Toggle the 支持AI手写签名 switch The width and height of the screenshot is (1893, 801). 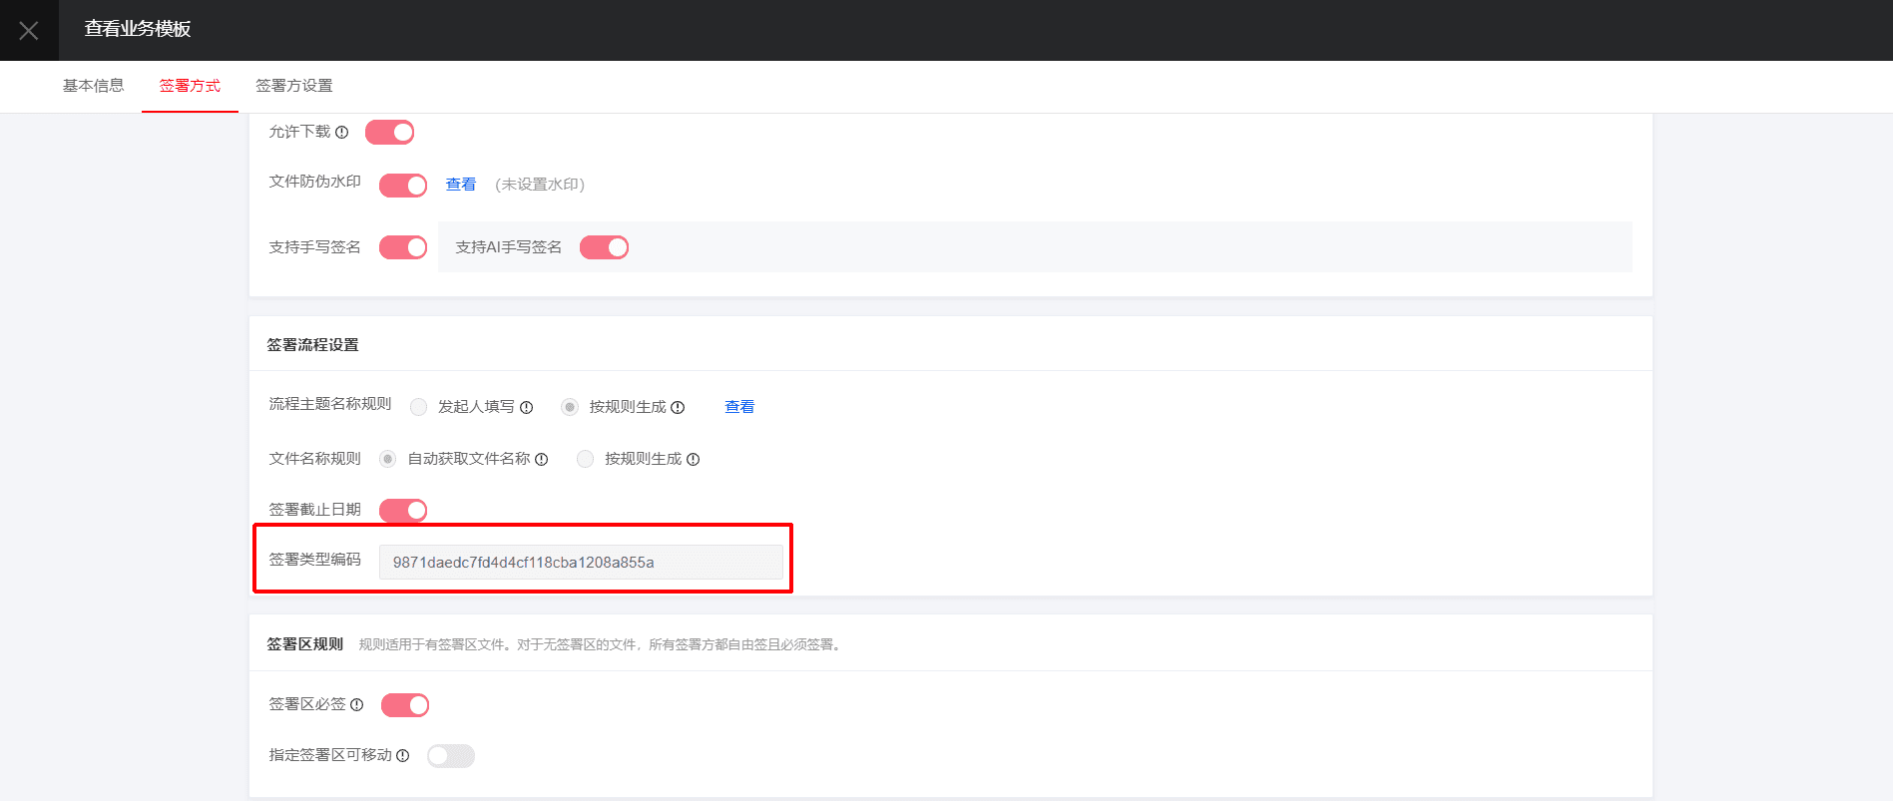click(605, 247)
